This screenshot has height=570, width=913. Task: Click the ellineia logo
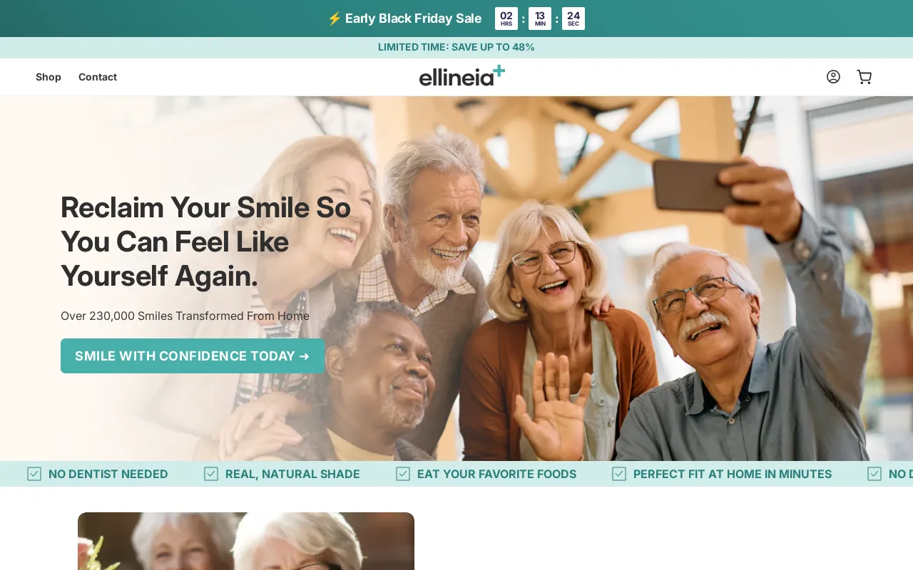tap(462, 76)
